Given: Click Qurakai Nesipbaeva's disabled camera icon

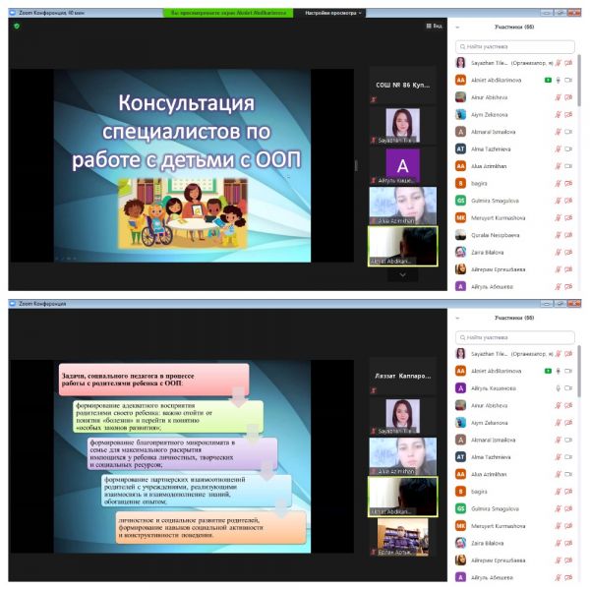Looking at the screenshot, I should [x=568, y=234].
